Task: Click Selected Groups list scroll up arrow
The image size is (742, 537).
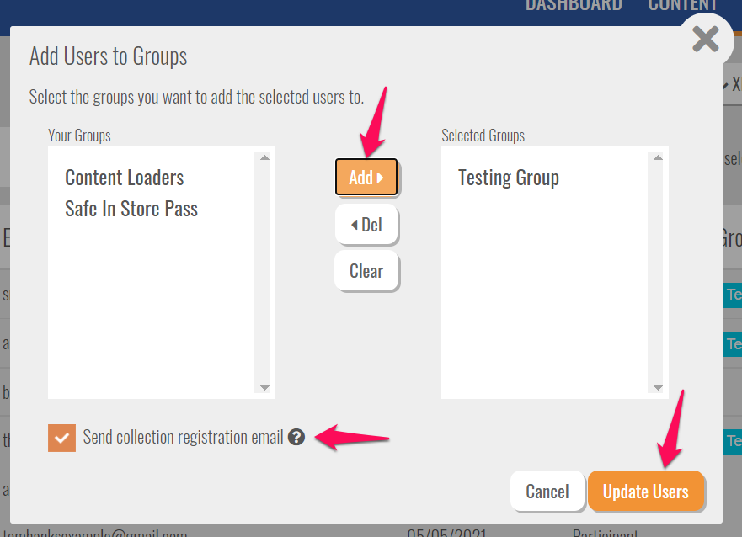Action: click(x=658, y=157)
